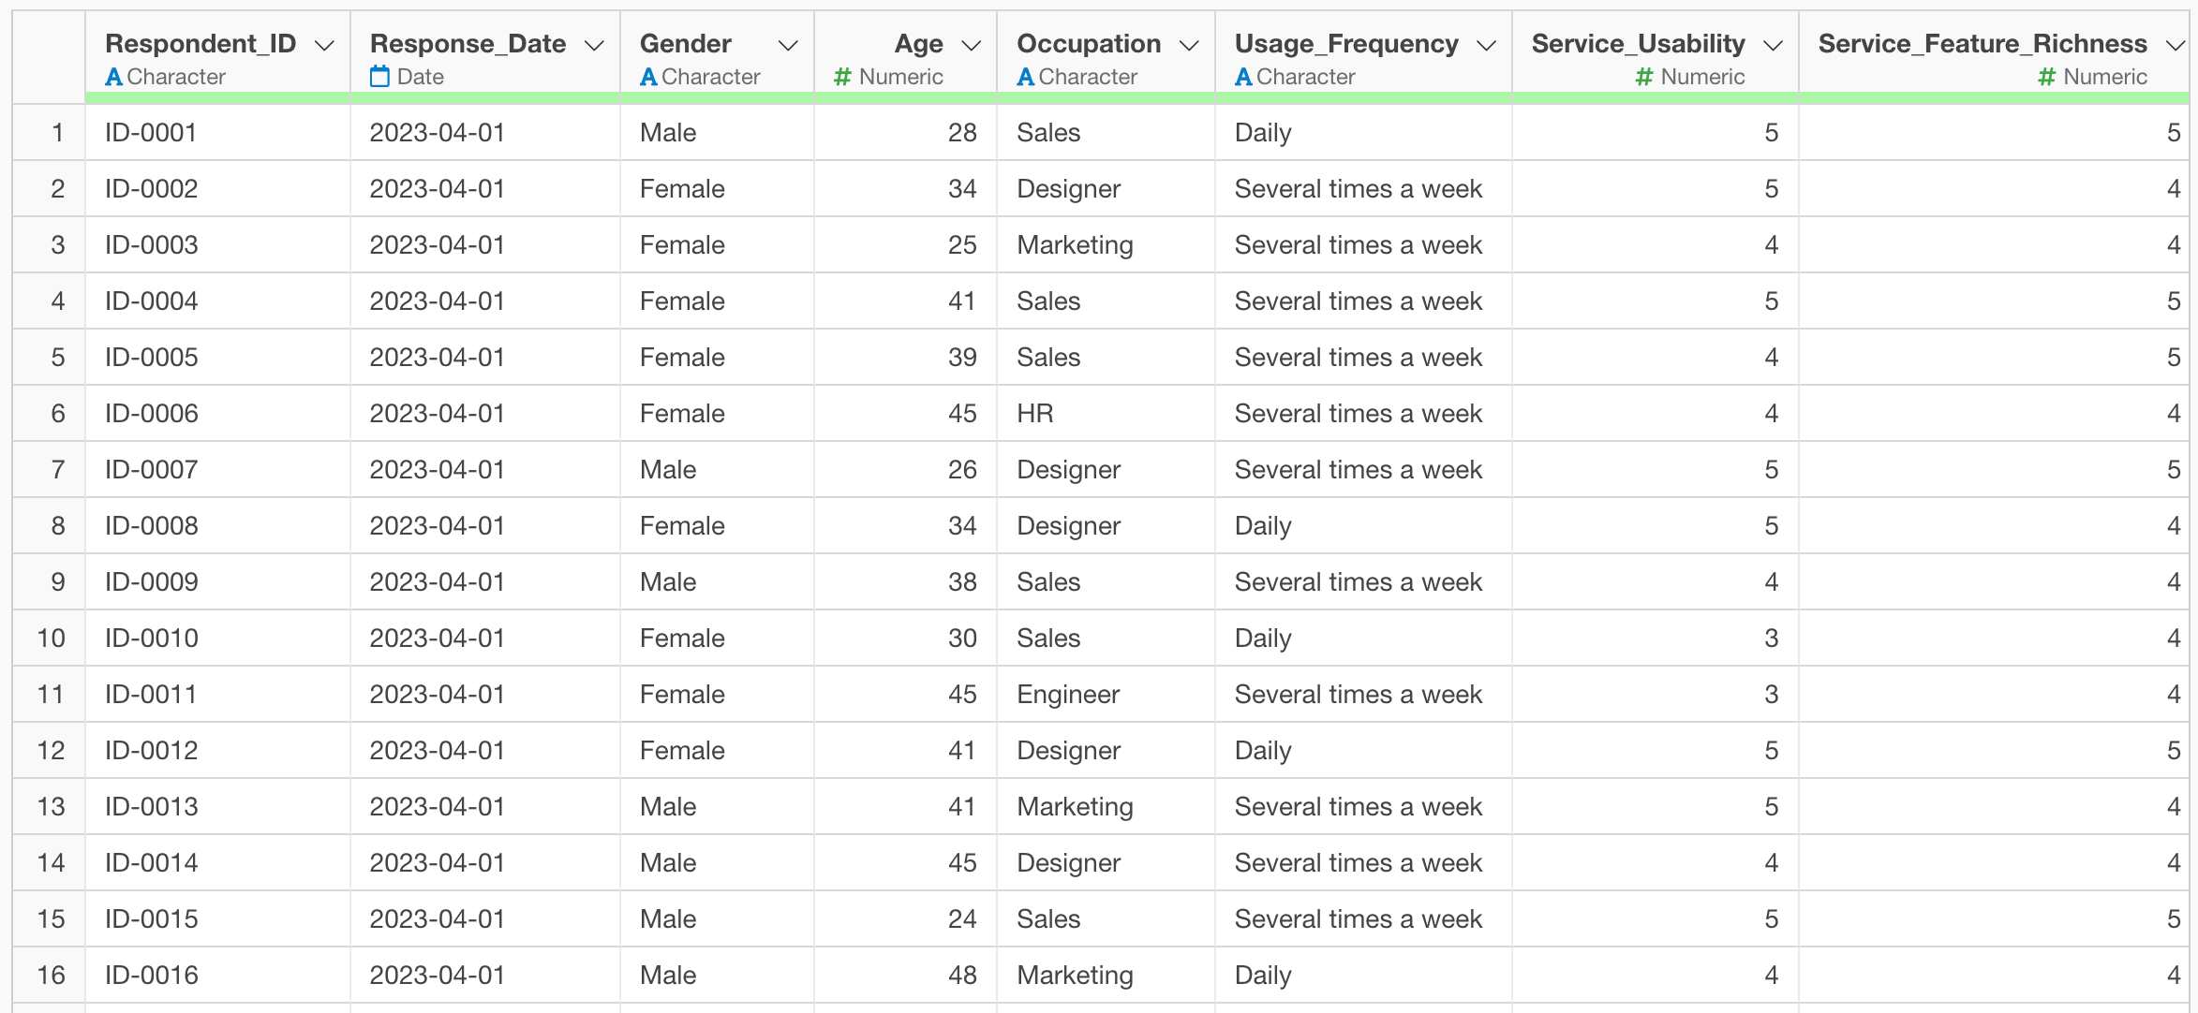Click the Character type icon under Respondent_ID
2198x1013 pixels.
113,77
